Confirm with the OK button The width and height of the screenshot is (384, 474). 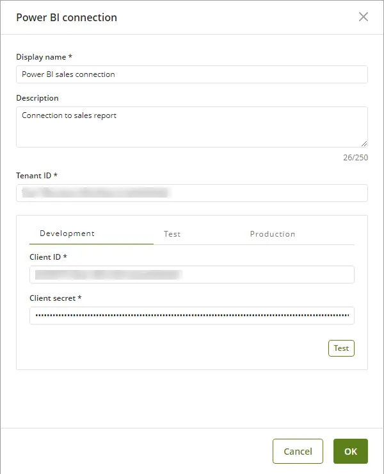pyautogui.click(x=351, y=452)
